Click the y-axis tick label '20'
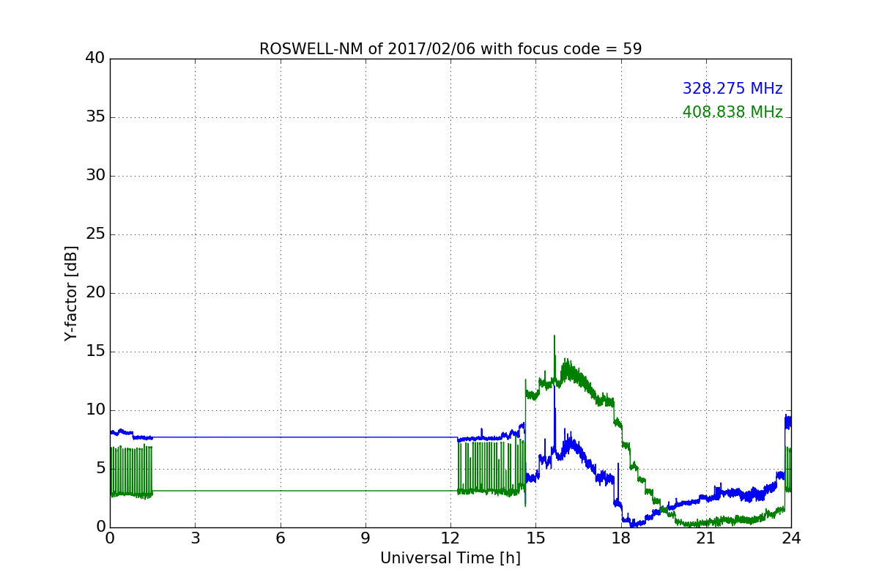This screenshot has width=879, height=586. click(94, 293)
